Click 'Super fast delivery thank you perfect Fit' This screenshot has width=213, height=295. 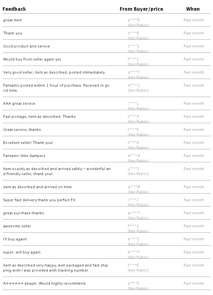39,200
